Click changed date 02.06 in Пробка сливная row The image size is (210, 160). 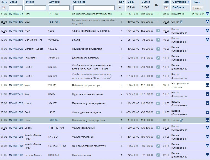click(x=166, y=155)
